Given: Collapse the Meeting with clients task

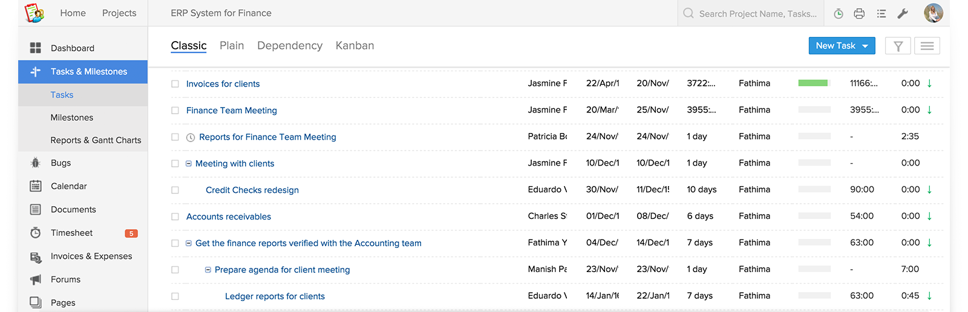Looking at the screenshot, I should click(189, 164).
